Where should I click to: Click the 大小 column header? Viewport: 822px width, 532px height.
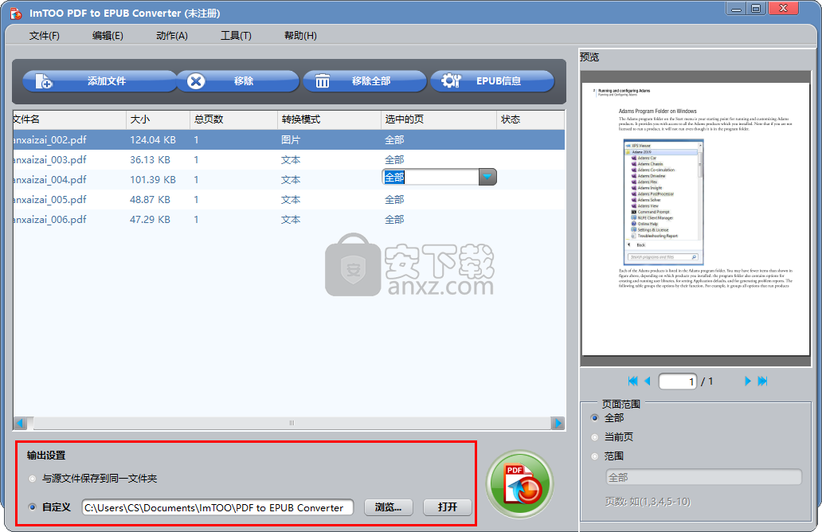click(158, 119)
